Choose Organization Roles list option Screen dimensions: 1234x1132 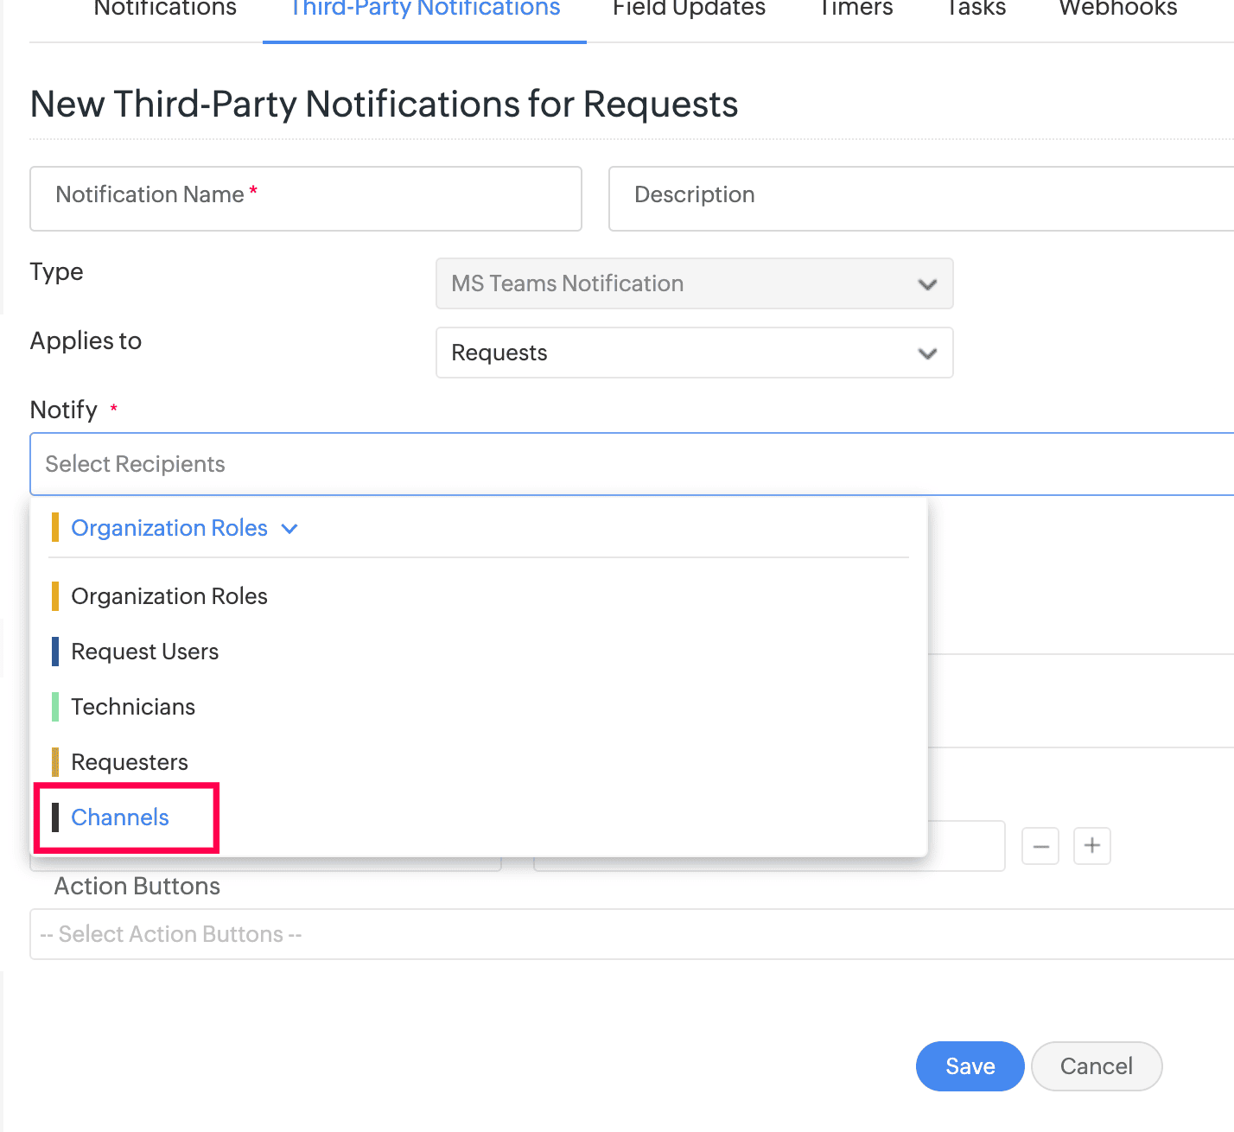pos(169,596)
